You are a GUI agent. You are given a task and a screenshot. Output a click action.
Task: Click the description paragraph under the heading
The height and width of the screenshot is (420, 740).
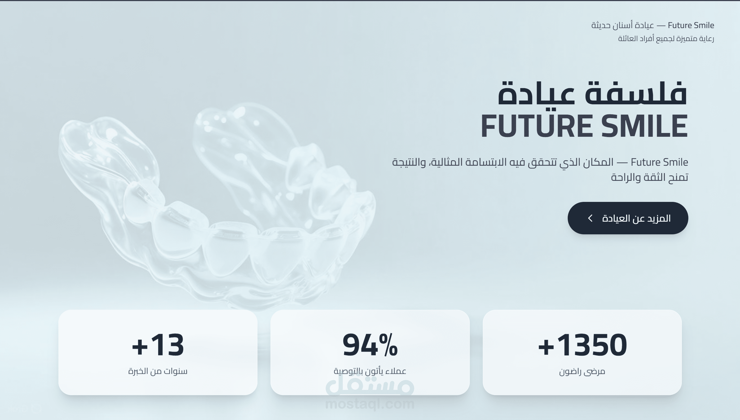pos(540,169)
